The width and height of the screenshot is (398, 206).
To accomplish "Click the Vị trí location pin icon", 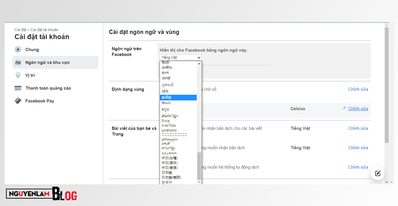I will tap(18, 75).
